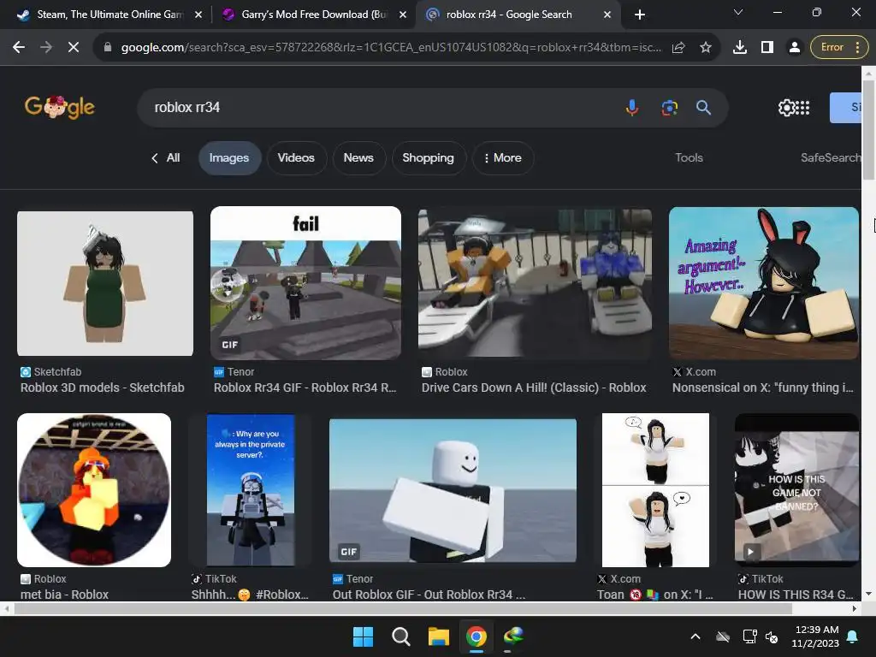
Task: Click 'Roblox 3D models - Sketchfab' link
Action: pos(103,388)
